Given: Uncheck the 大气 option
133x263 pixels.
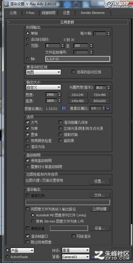Looking at the screenshot, I should [x=27, y=122].
